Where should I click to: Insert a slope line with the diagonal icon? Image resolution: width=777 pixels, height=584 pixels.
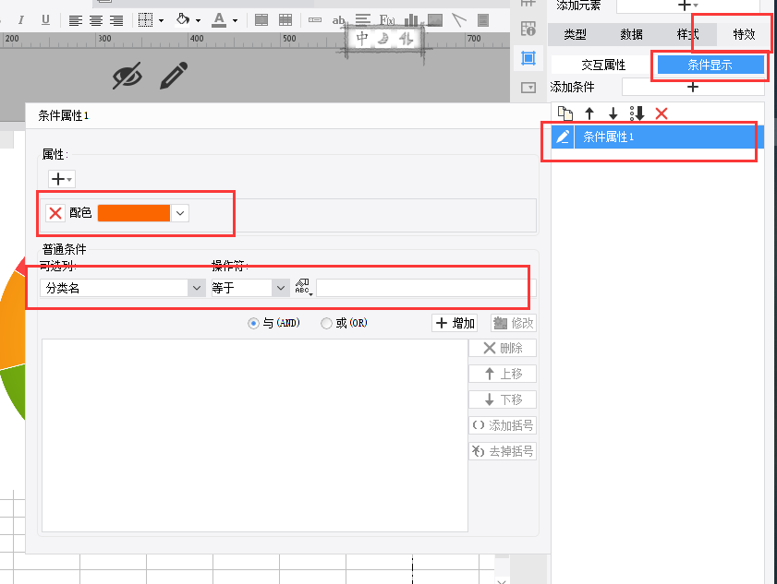459,20
